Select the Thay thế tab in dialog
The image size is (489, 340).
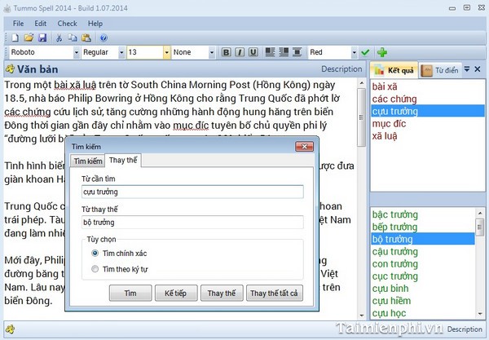click(x=123, y=160)
